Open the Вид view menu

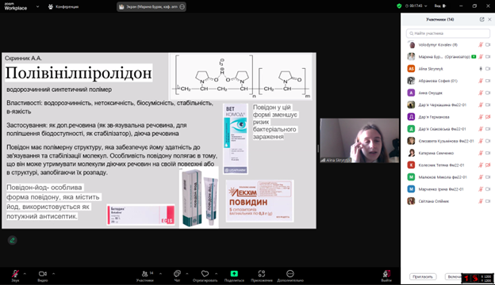coord(439,6)
